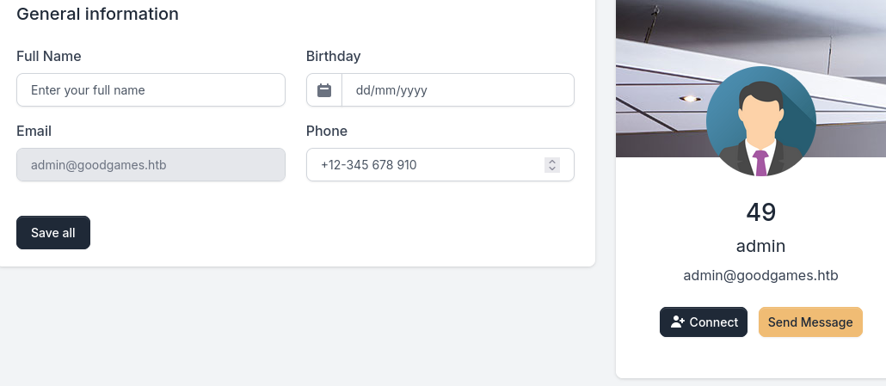Decrease phone number with stepper down arrow

(x=552, y=168)
